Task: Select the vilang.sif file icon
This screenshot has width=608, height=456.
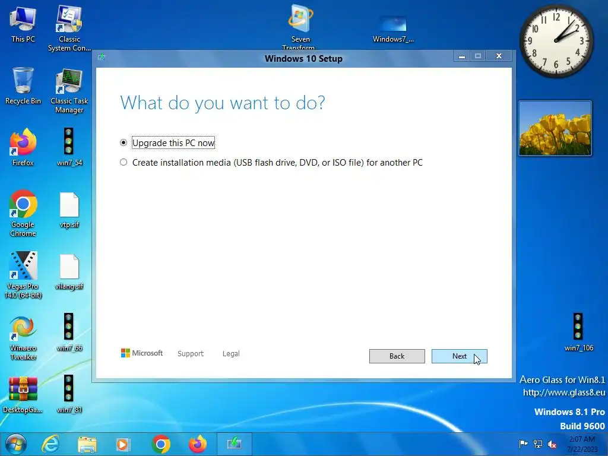Action: point(69,271)
